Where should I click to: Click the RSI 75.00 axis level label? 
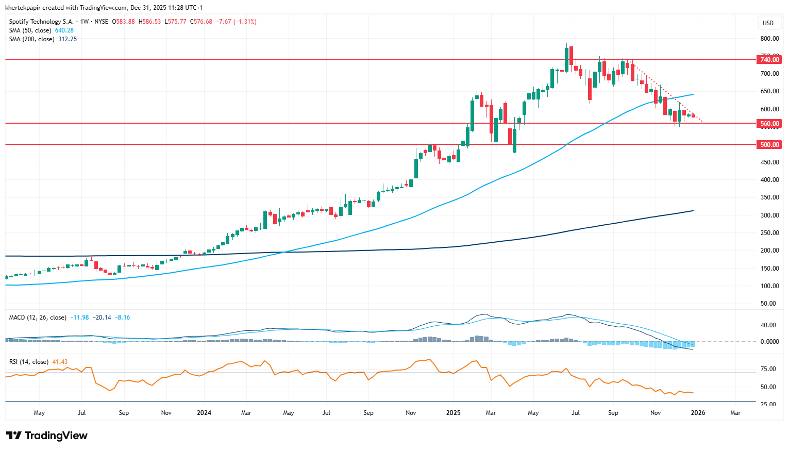pyautogui.click(x=768, y=369)
